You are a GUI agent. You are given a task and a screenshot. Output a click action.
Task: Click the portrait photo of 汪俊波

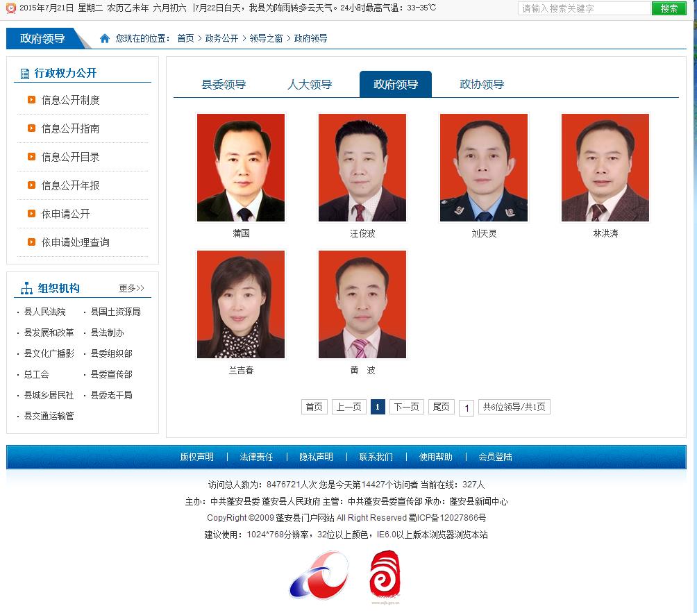click(x=362, y=167)
